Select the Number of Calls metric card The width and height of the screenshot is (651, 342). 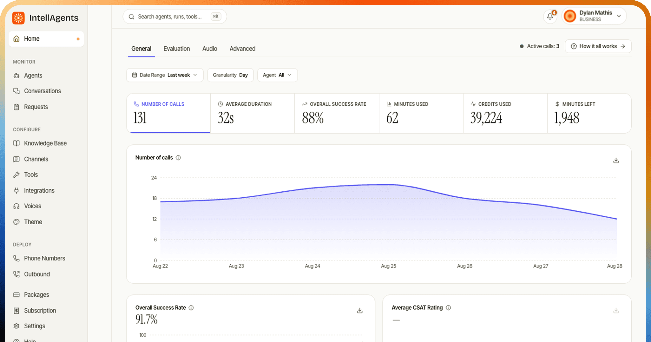click(x=168, y=113)
